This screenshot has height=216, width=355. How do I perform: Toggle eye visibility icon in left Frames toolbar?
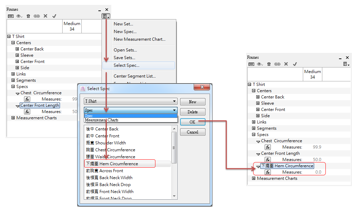19,16
